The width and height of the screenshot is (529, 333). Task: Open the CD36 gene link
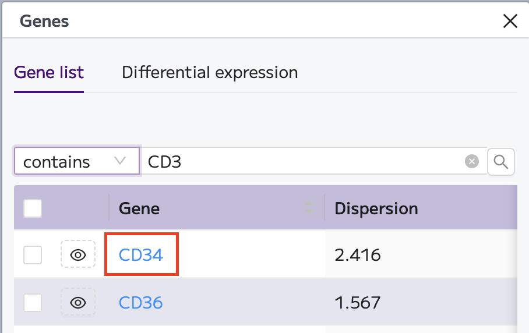140,302
